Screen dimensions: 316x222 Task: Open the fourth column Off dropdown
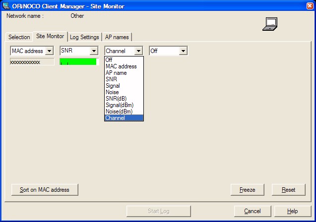coord(183,51)
